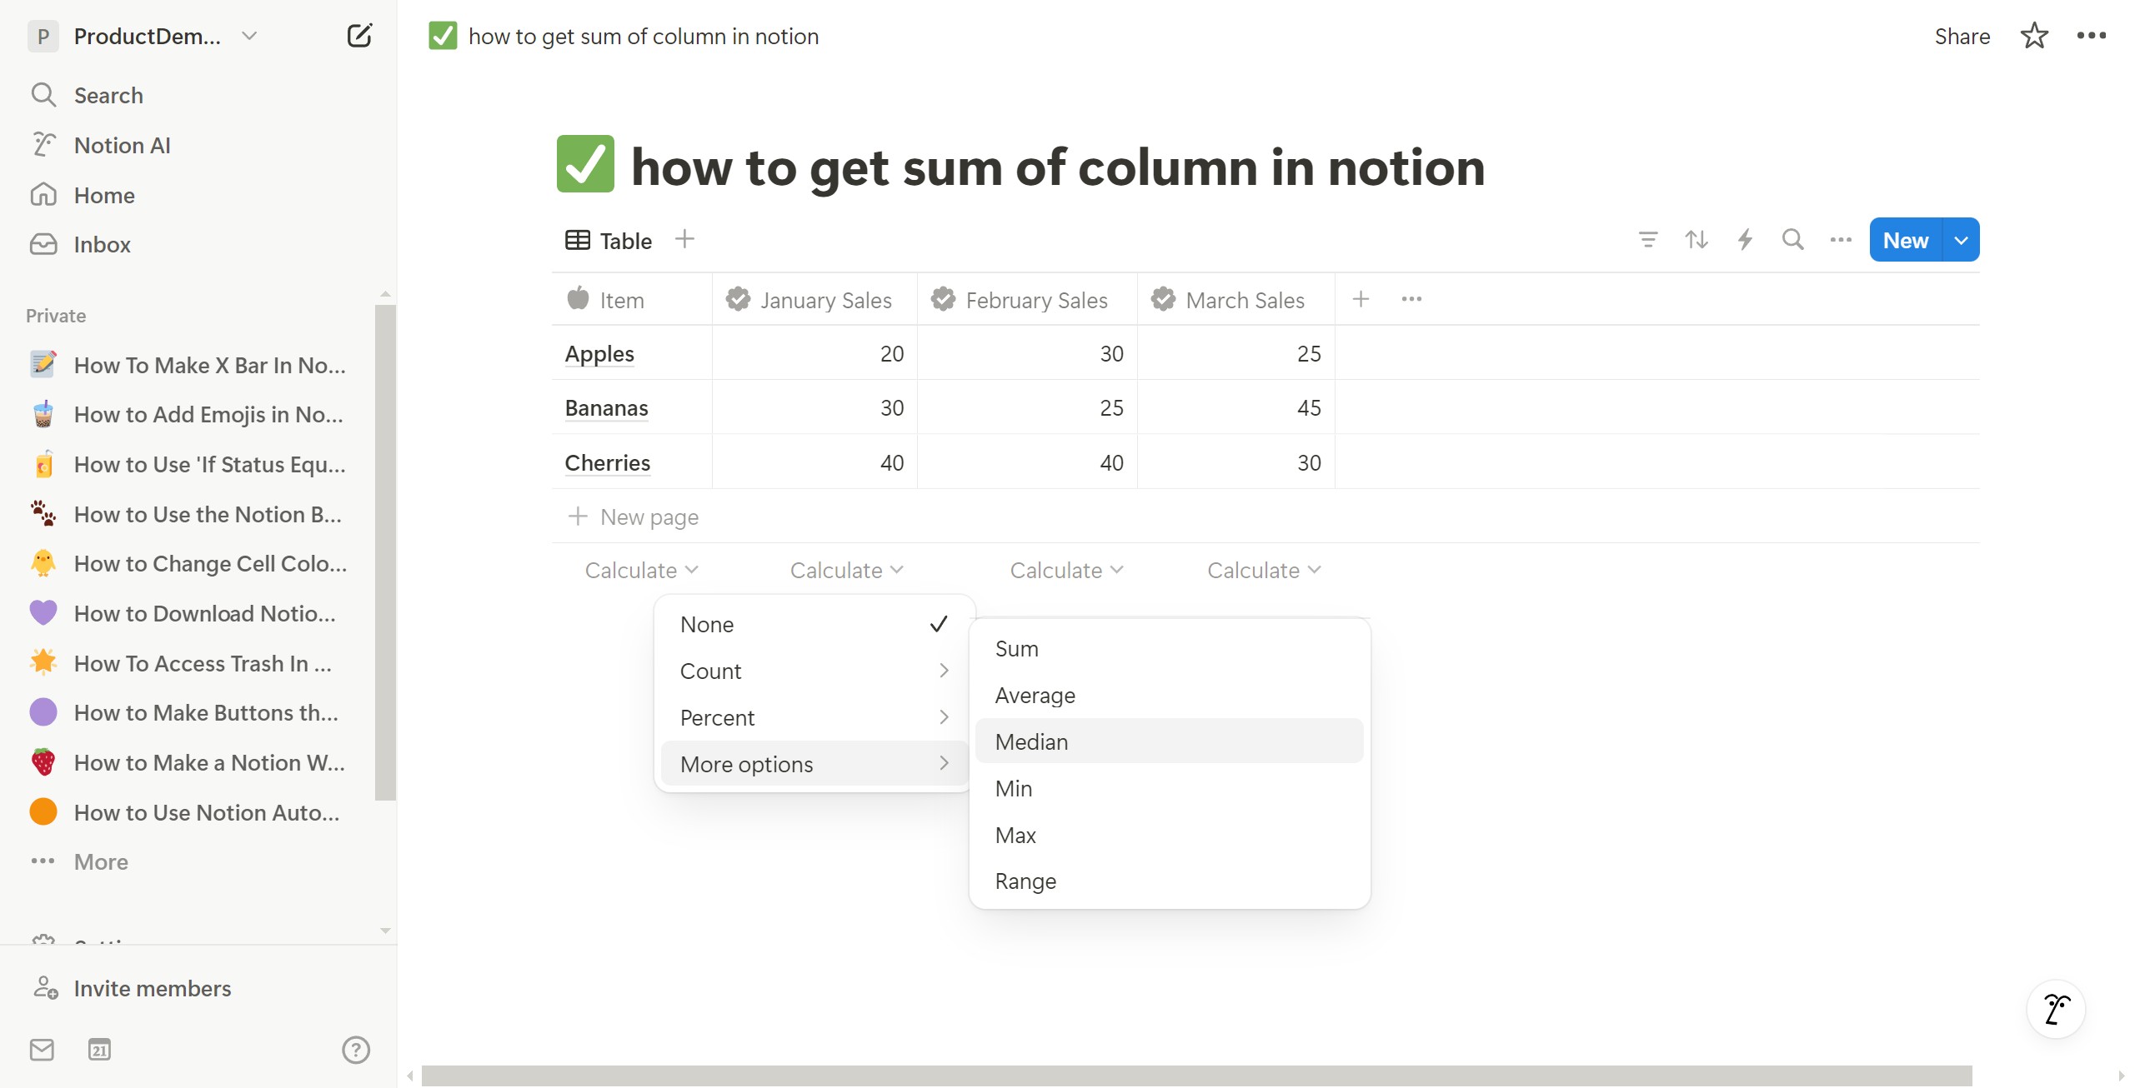Open Calculate dropdown under March Sales

pyautogui.click(x=1264, y=570)
